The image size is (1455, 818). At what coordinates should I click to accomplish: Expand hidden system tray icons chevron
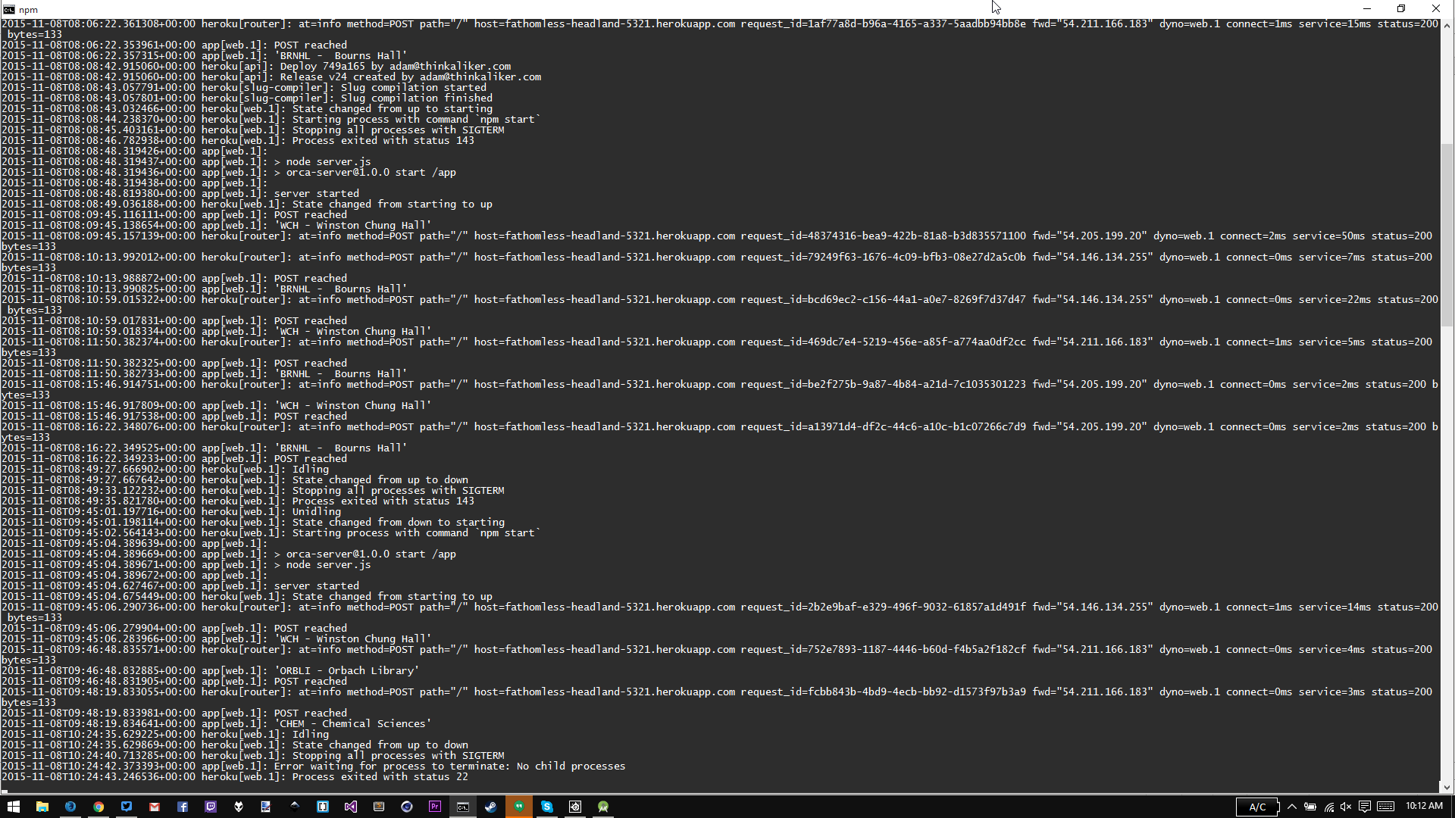(x=1292, y=807)
